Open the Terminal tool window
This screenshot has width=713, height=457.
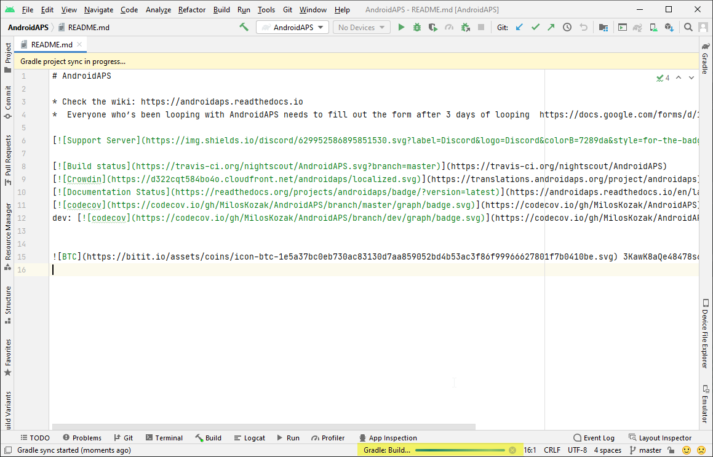pyautogui.click(x=164, y=438)
